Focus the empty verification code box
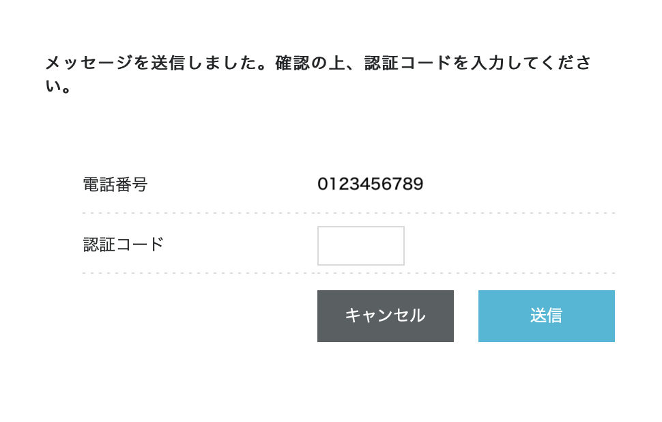 coord(360,246)
